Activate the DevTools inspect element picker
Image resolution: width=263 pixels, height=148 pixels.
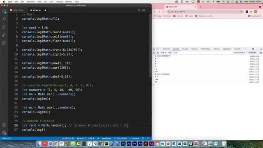(x=154, y=49)
